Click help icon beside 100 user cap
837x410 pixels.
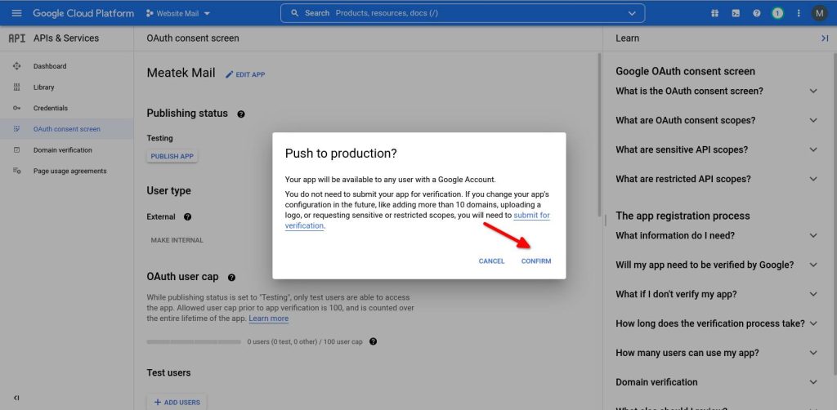tap(373, 341)
